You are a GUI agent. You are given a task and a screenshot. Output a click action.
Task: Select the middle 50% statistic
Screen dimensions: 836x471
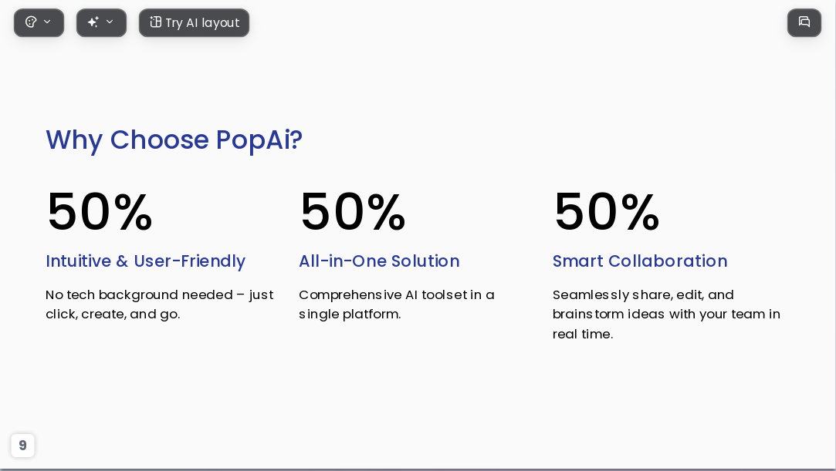(353, 212)
